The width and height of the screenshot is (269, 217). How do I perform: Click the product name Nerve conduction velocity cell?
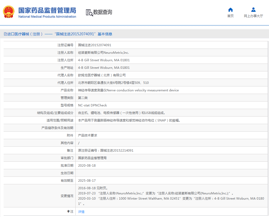tap(128, 90)
